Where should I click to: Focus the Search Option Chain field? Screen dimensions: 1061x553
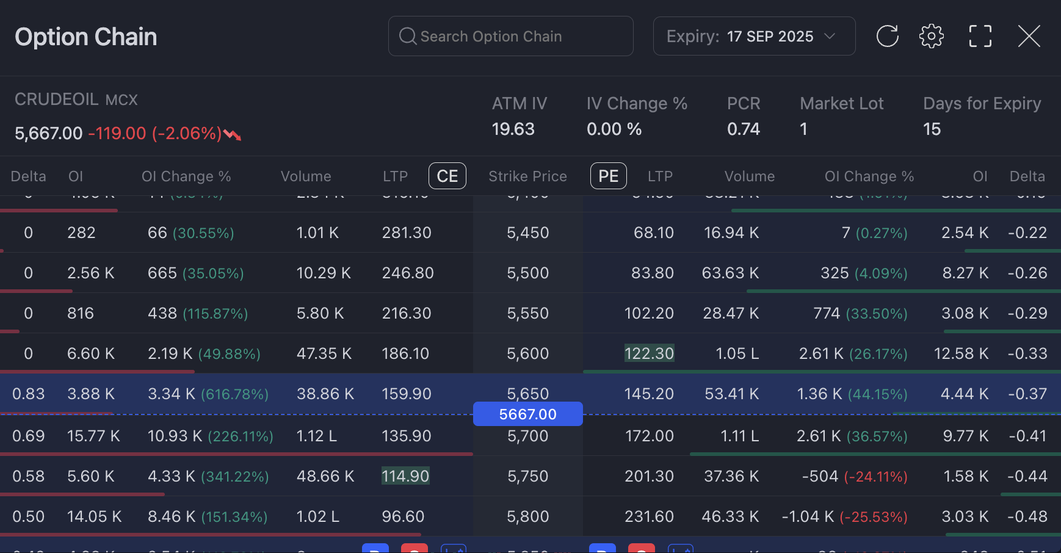click(x=519, y=36)
